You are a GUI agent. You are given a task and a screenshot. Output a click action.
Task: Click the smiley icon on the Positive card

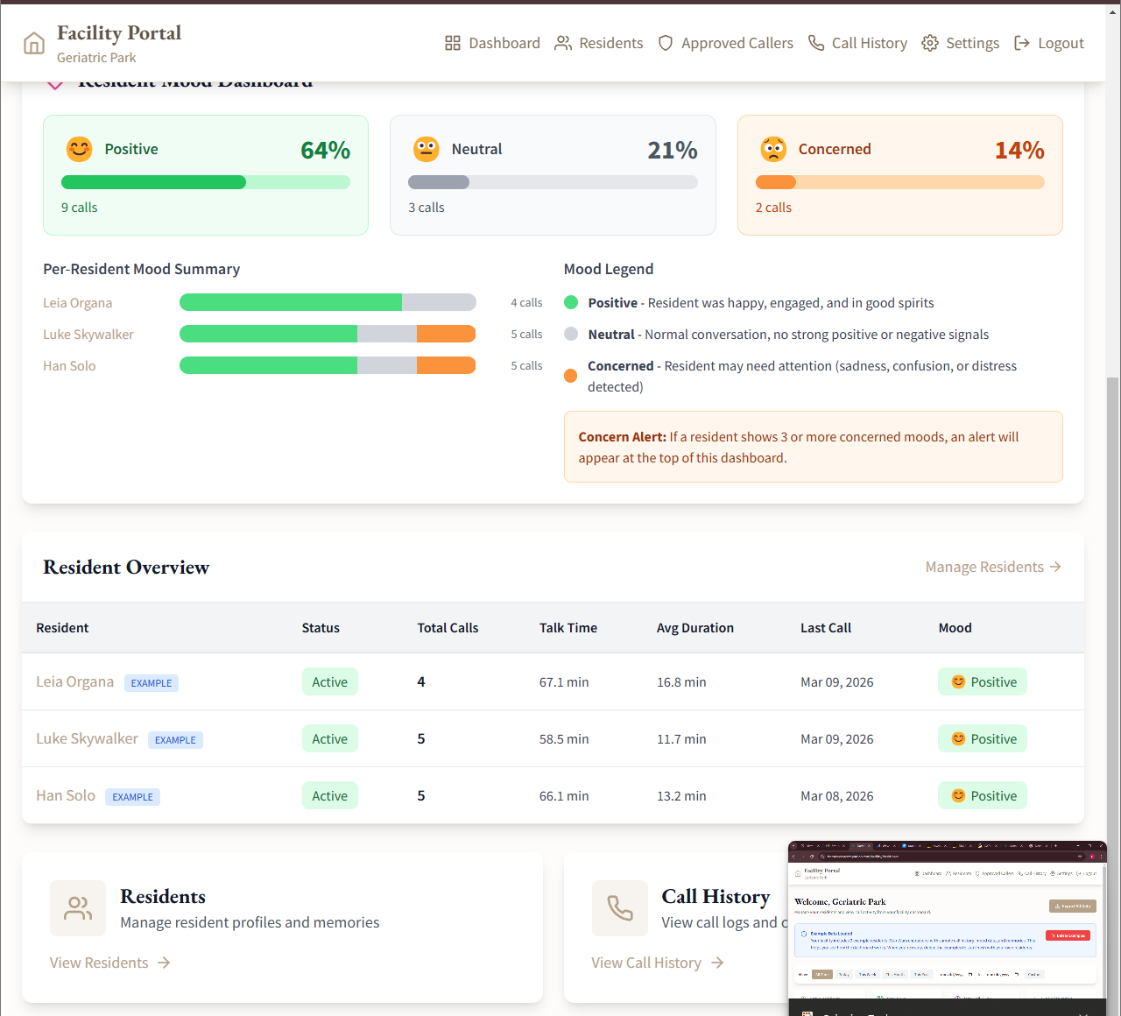pyautogui.click(x=79, y=149)
